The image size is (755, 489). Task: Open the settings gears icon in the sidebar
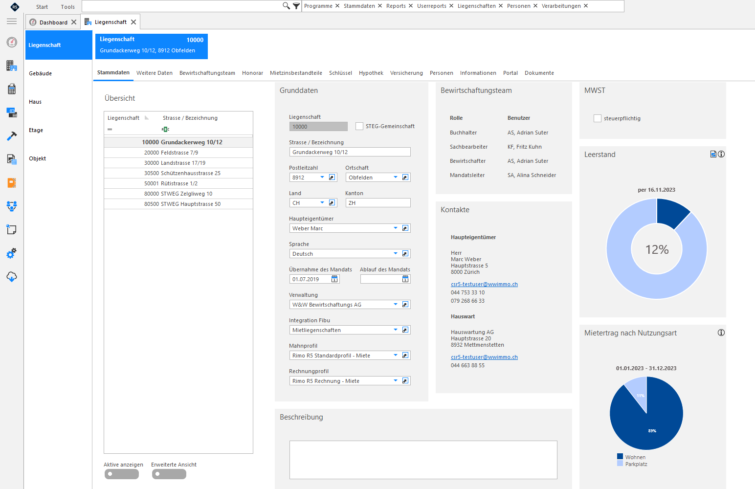(12, 253)
